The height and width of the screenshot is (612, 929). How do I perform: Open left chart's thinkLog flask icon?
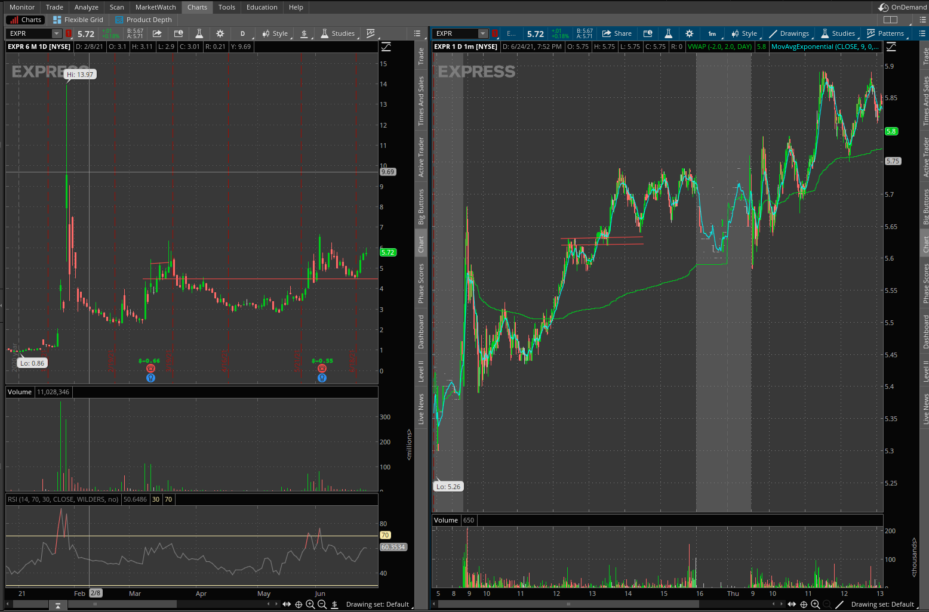tap(199, 33)
